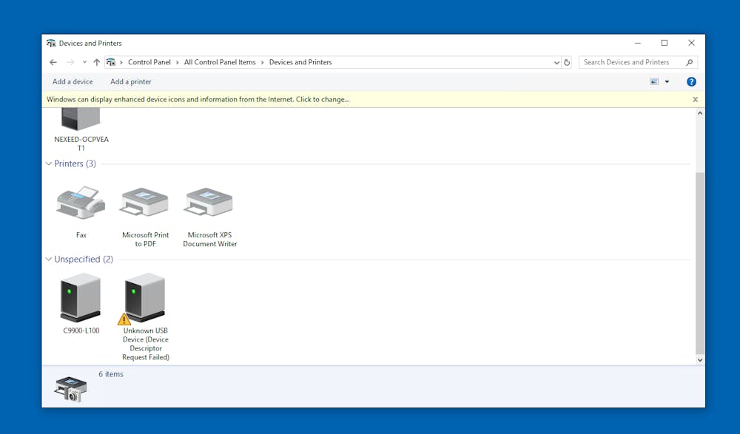Select the C9900-L100 device
Image resolution: width=740 pixels, height=434 pixels.
click(x=81, y=297)
